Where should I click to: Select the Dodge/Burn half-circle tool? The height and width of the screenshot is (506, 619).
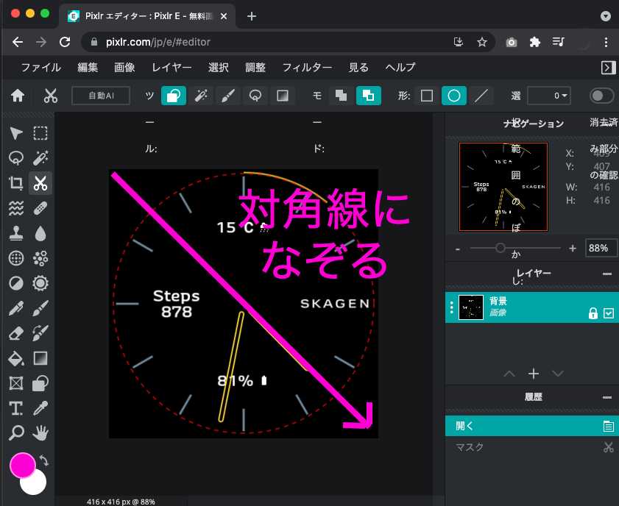point(15,283)
